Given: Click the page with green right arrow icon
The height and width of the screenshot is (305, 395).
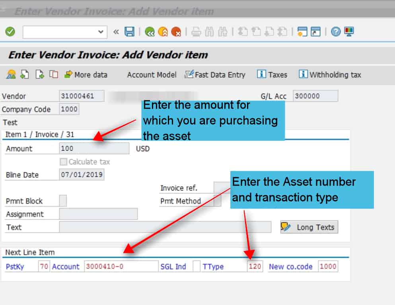Looking at the screenshot, I should point(39,74).
